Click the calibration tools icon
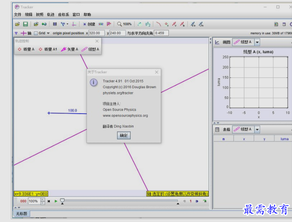This screenshot has width=292, height=222. tap(63, 24)
